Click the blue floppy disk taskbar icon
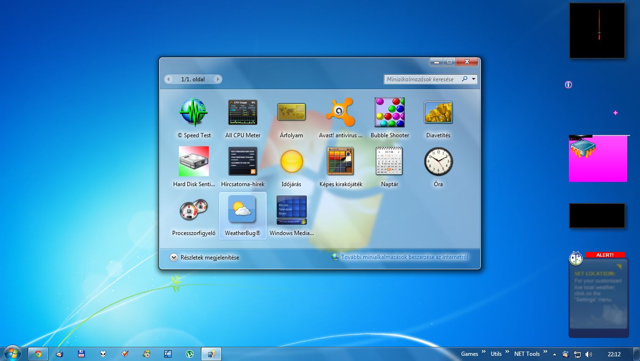The height and width of the screenshot is (361, 640). coord(81,354)
